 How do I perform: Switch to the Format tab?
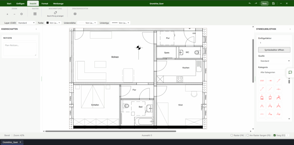45,3
